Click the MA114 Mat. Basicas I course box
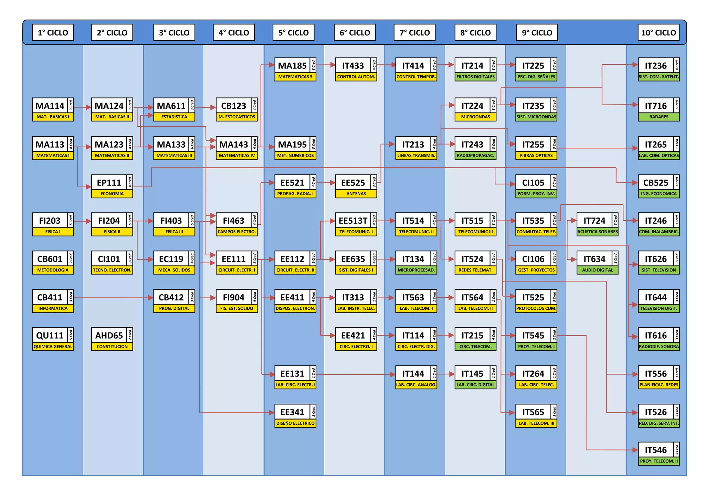705x499 pixels. (53, 109)
